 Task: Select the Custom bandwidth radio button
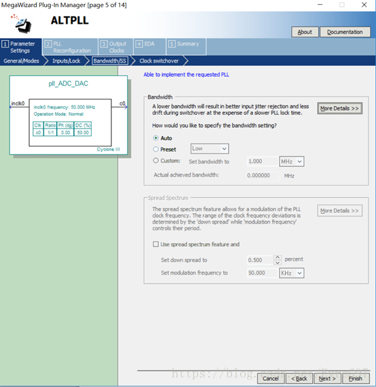click(x=155, y=161)
